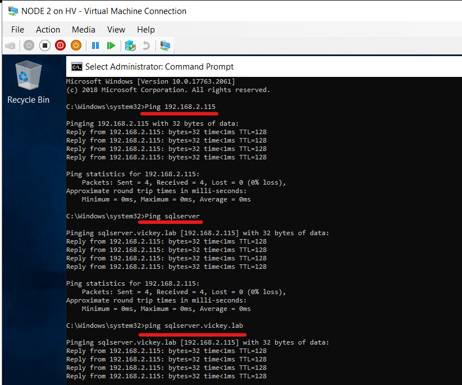Click the 2018 Microsoft Corporation copyright line

[x=168, y=90]
